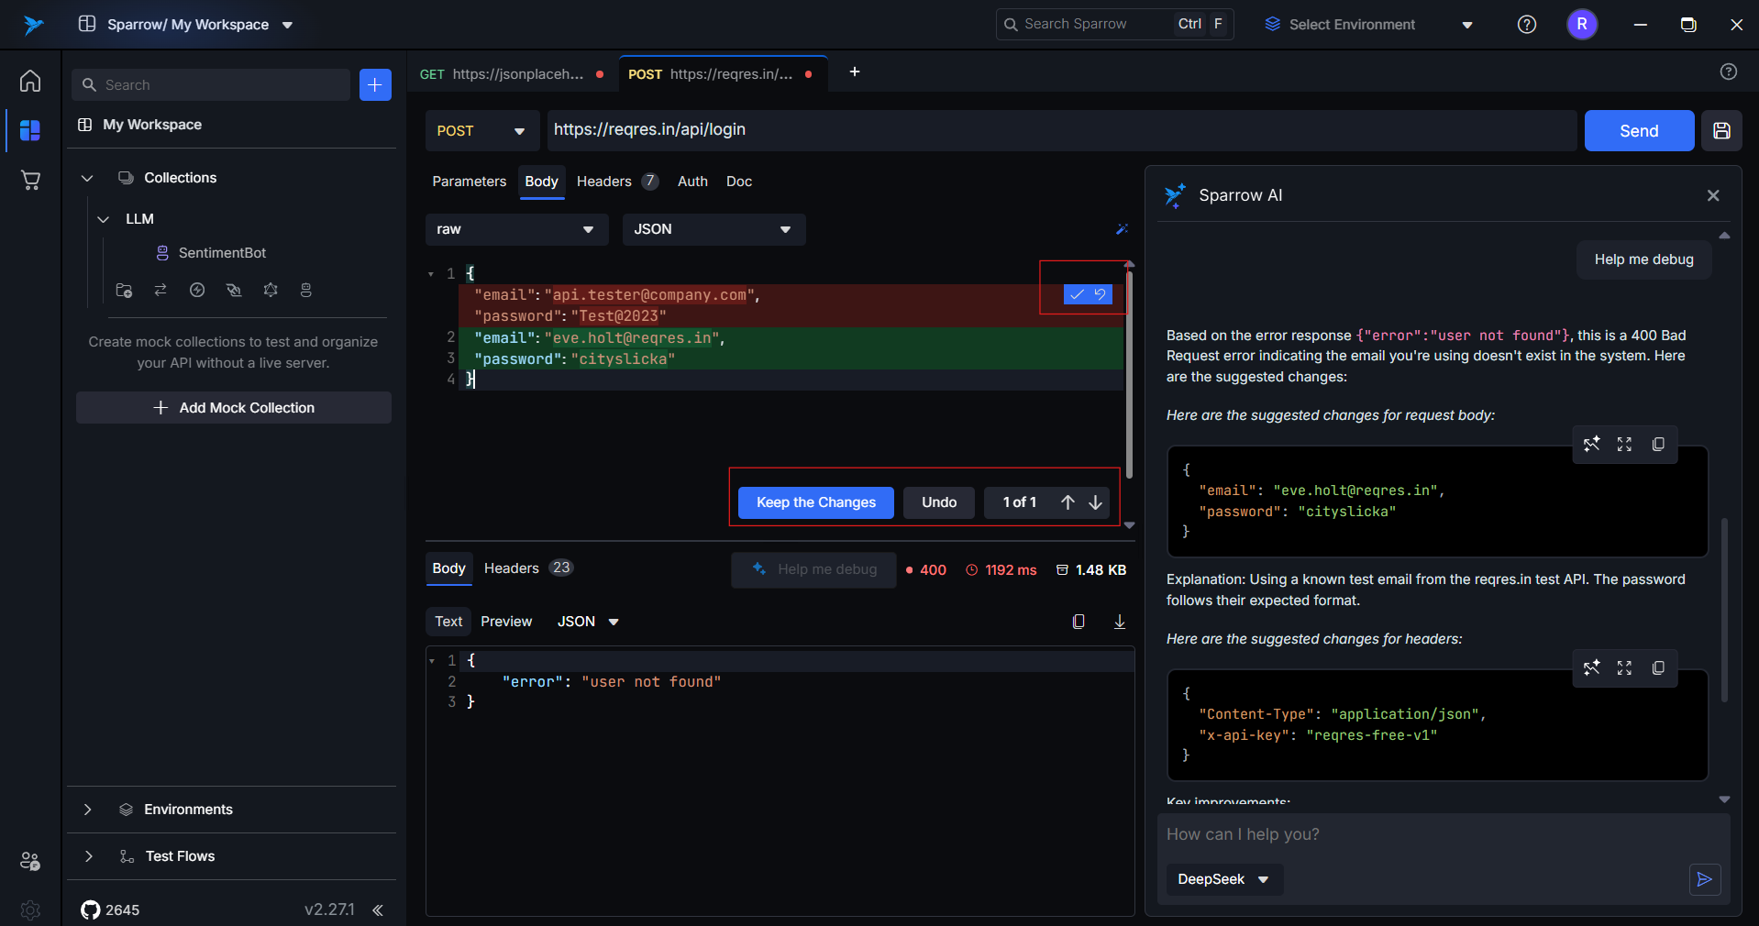This screenshot has height=926, width=1759.
Task: Open the workspace switcher dropdown
Action: 287,25
